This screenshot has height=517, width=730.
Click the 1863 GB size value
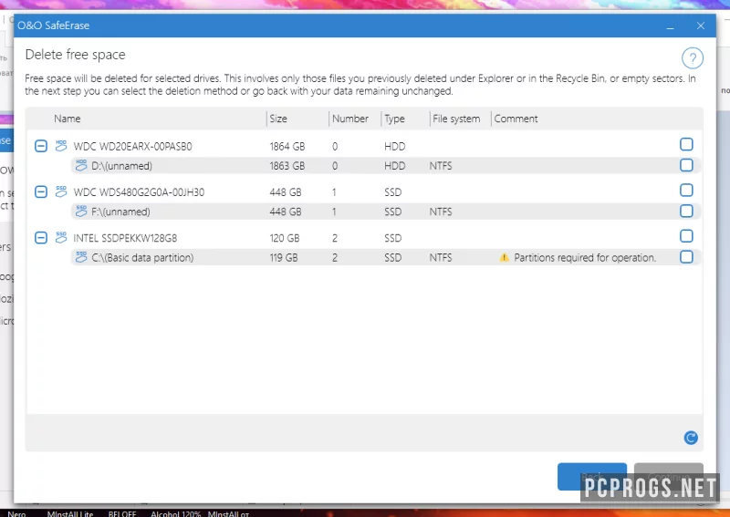tap(287, 166)
